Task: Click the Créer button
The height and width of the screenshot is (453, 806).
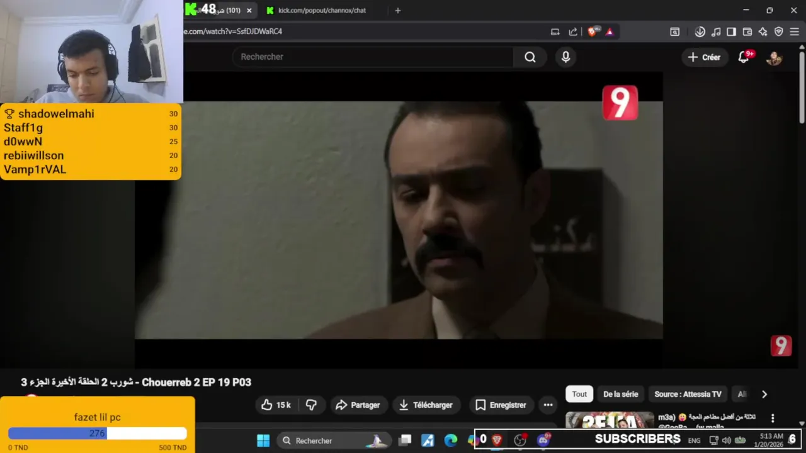Action: click(704, 57)
